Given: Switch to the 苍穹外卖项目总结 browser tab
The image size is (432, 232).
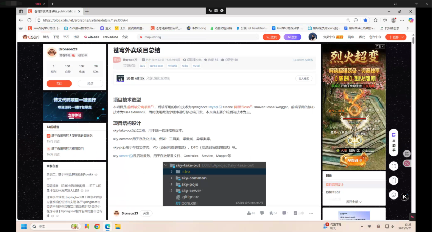Looking at the screenshot, I should point(52,11).
